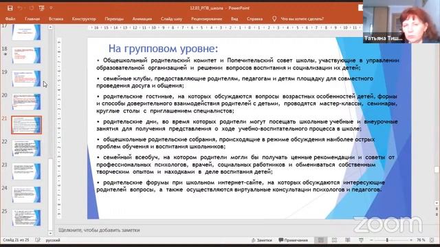Switch to Slide Sorter view icon
The height and width of the screenshot is (247, 440).
(334, 240)
